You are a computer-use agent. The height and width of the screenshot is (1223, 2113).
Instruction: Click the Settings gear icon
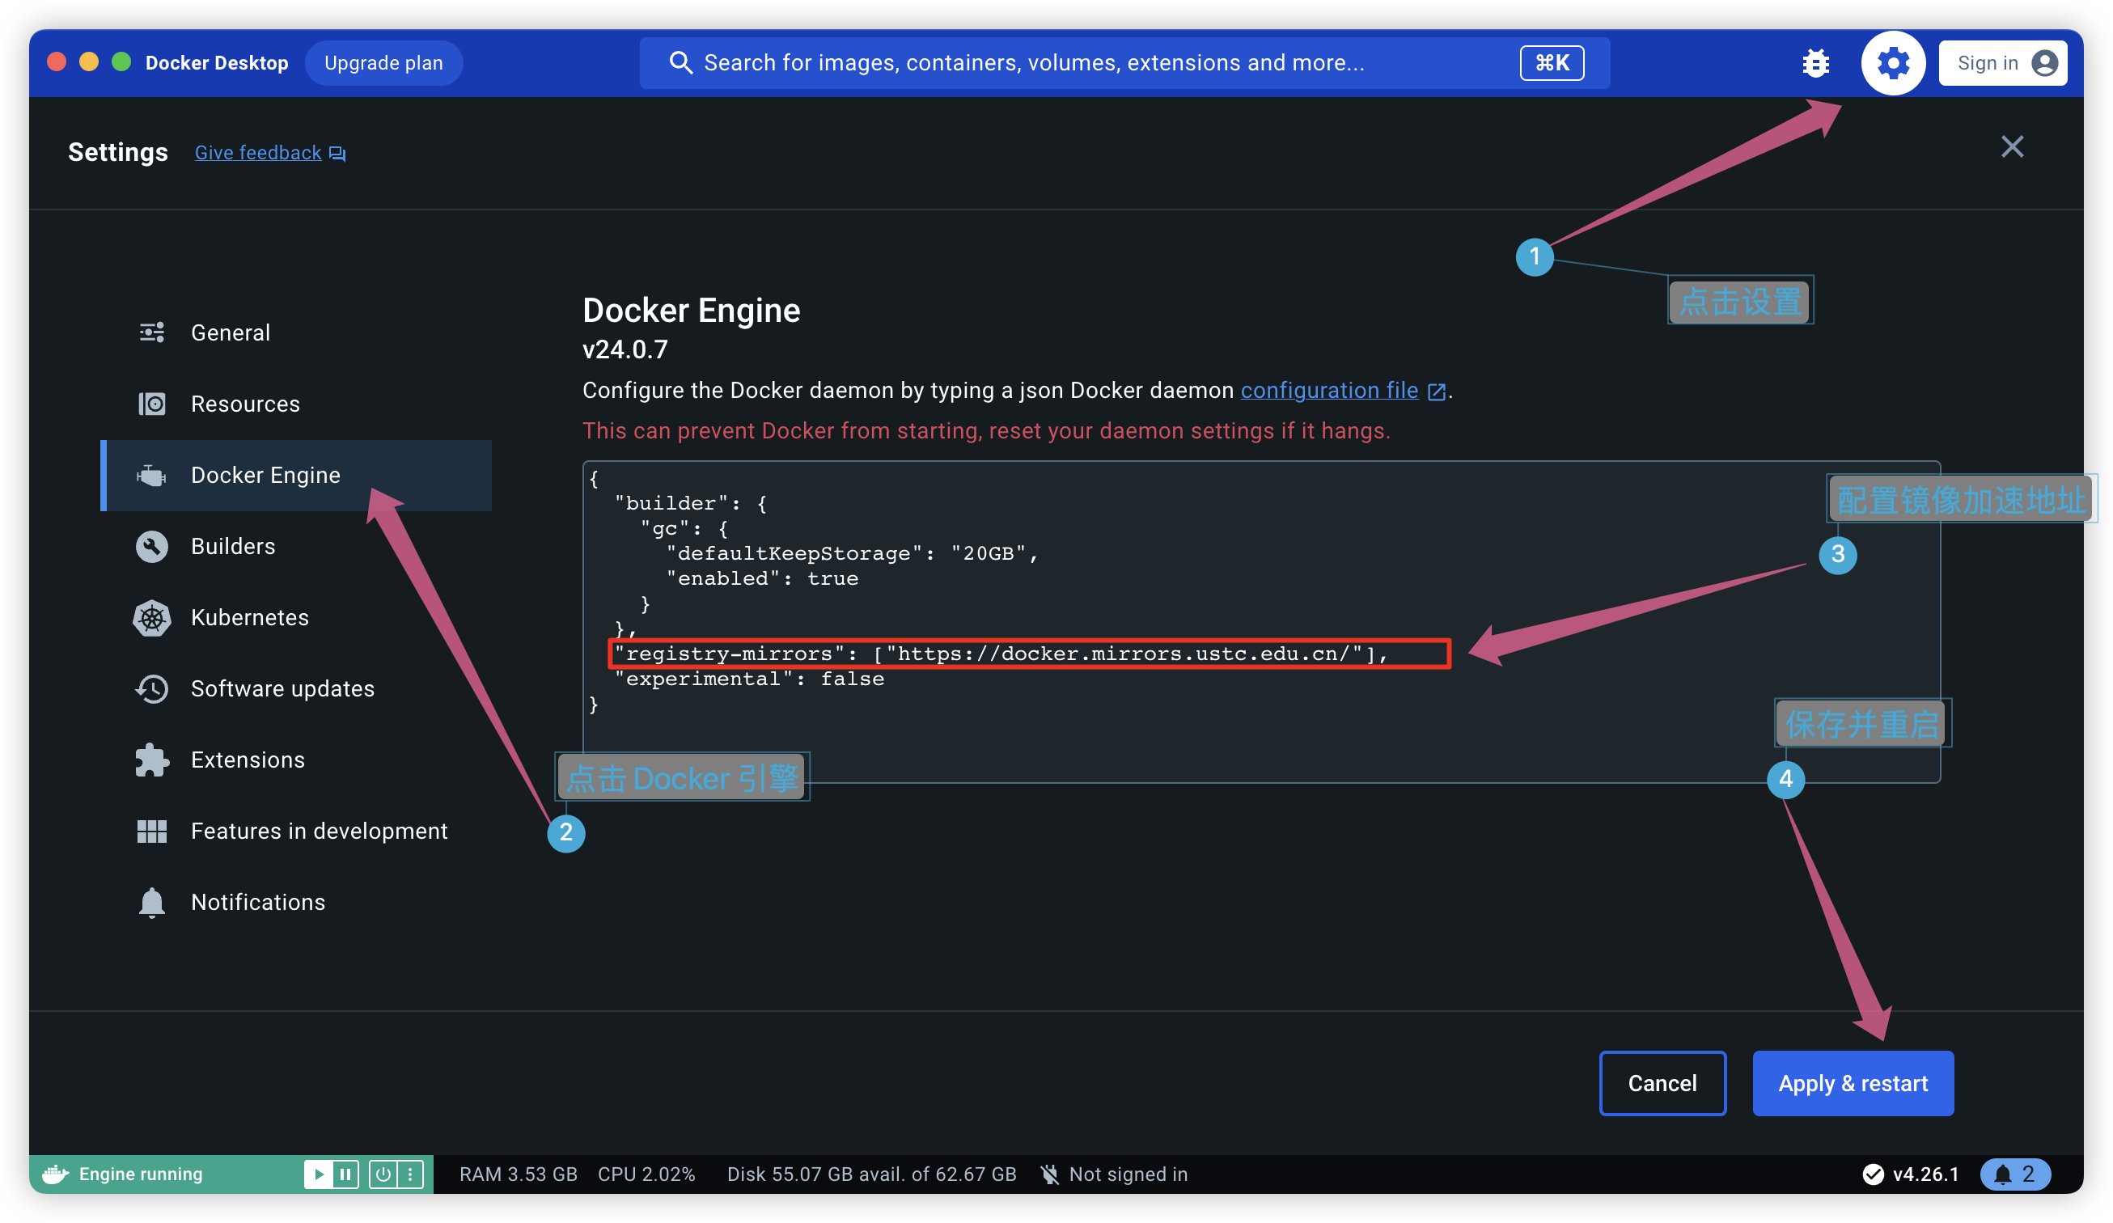(x=1892, y=63)
